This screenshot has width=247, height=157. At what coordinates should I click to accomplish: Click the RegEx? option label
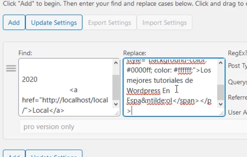tap(237, 53)
